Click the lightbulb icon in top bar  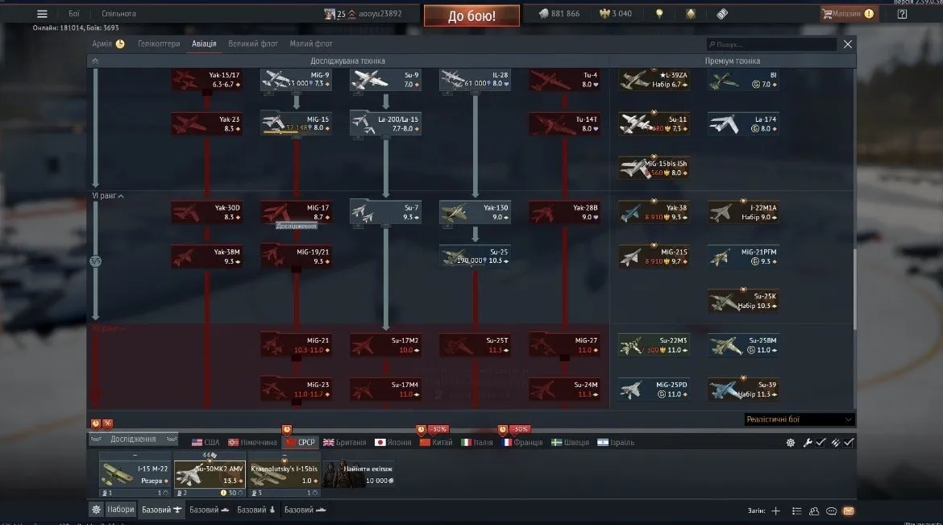tap(659, 14)
